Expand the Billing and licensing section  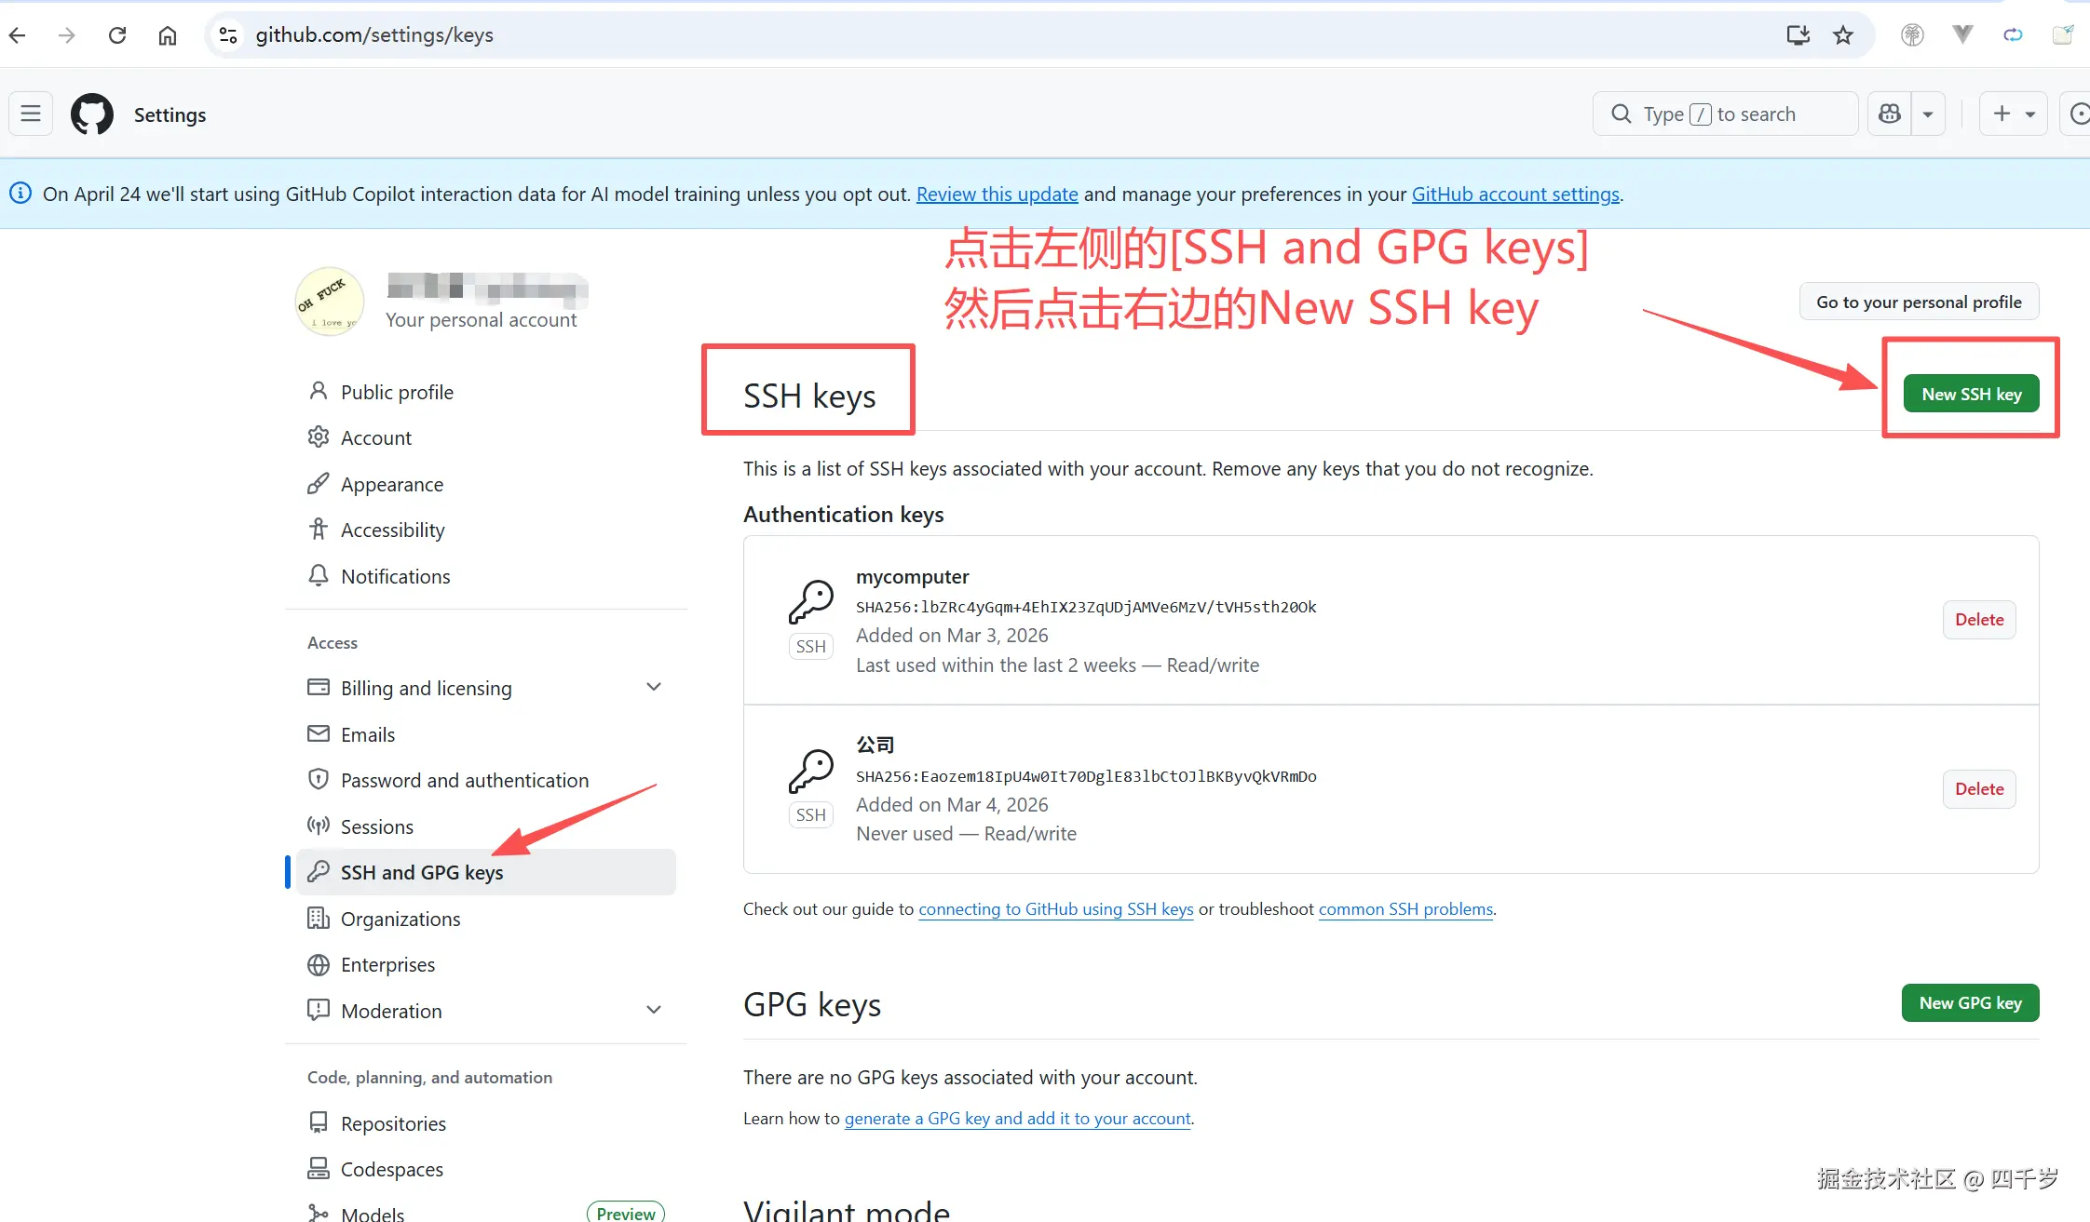tap(654, 686)
